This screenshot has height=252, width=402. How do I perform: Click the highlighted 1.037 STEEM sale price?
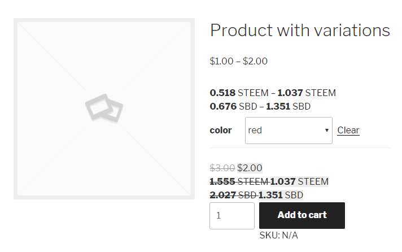click(299, 181)
